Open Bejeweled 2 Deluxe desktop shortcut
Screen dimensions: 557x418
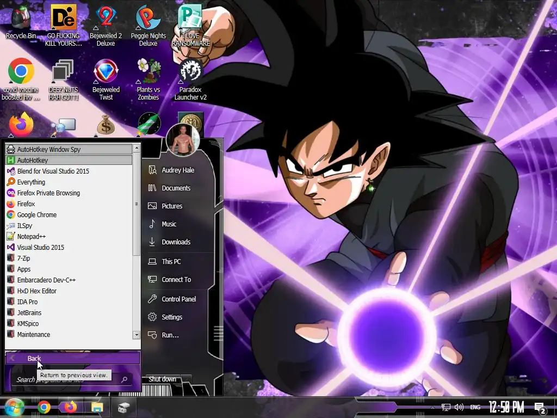click(x=106, y=25)
